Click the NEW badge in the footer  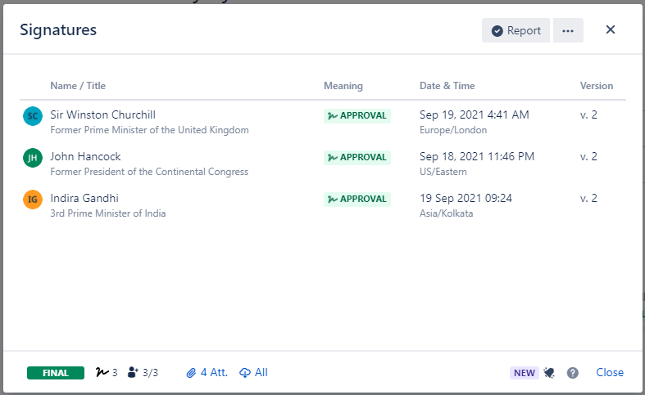(524, 373)
